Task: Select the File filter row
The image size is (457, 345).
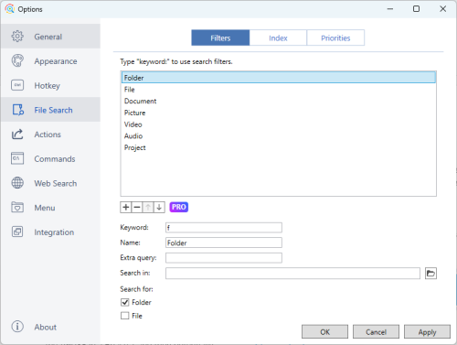Action: point(279,90)
